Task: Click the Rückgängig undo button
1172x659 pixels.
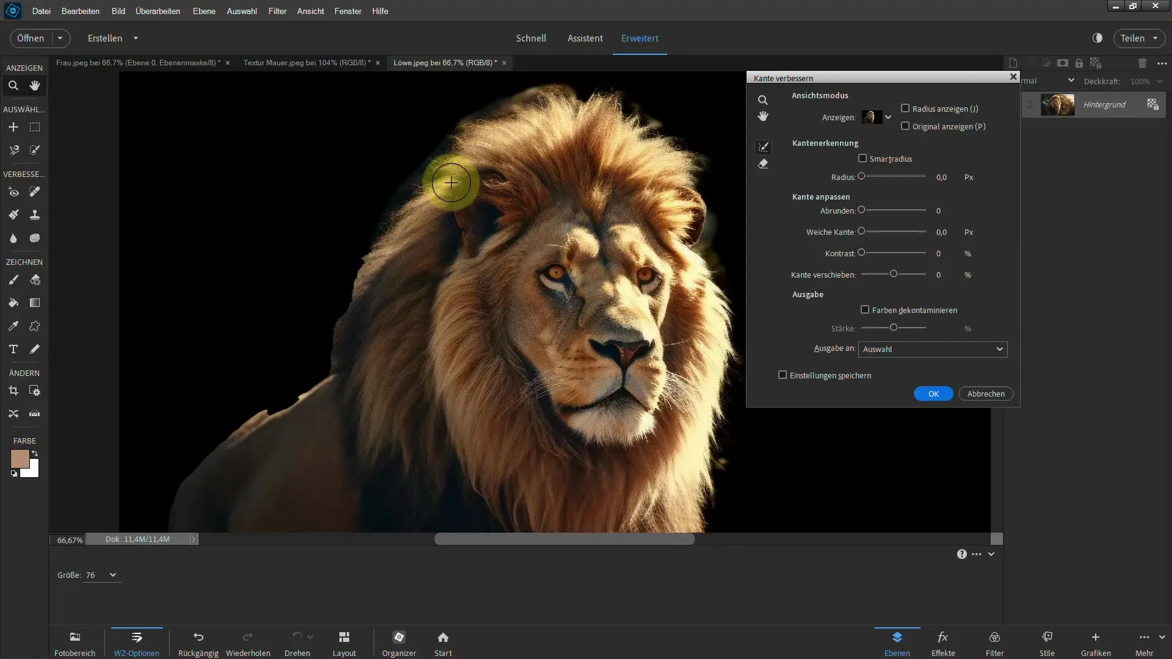Action: (x=198, y=644)
